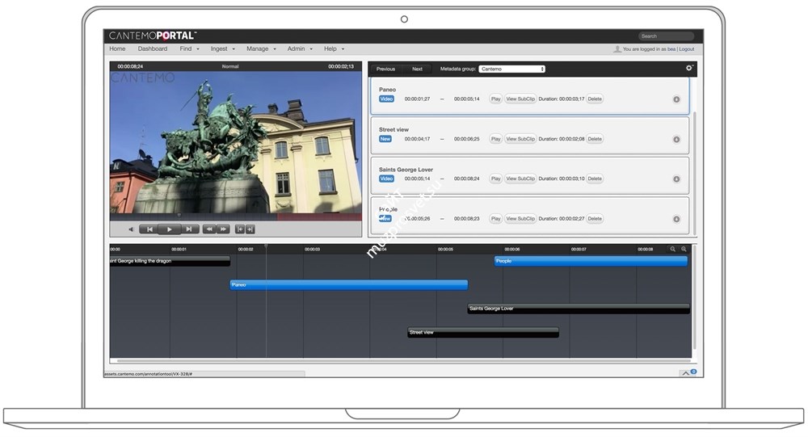The image size is (808, 437).
Task: Click the video preview frame
Action: coord(235,142)
